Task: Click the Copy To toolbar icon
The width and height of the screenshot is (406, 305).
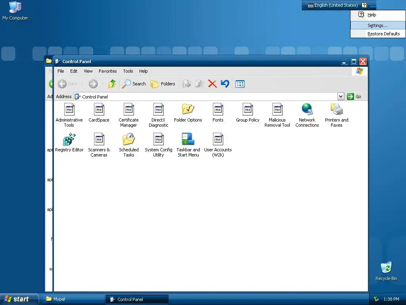Action: (199, 84)
